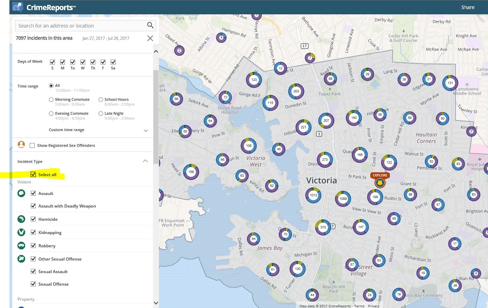The height and width of the screenshot is (308, 488).
Task: Uncheck Other Sexual Offense
Action: [33, 259]
